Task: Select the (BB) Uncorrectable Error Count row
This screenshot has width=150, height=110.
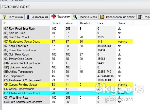Action: pos(68,63)
